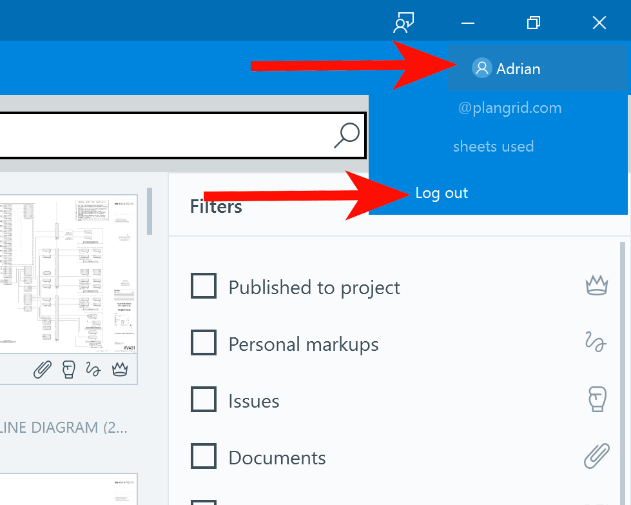This screenshot has width=631, height=505.
Task: Click the feedback chat icon in the title bar
Action: coord(403,22)
